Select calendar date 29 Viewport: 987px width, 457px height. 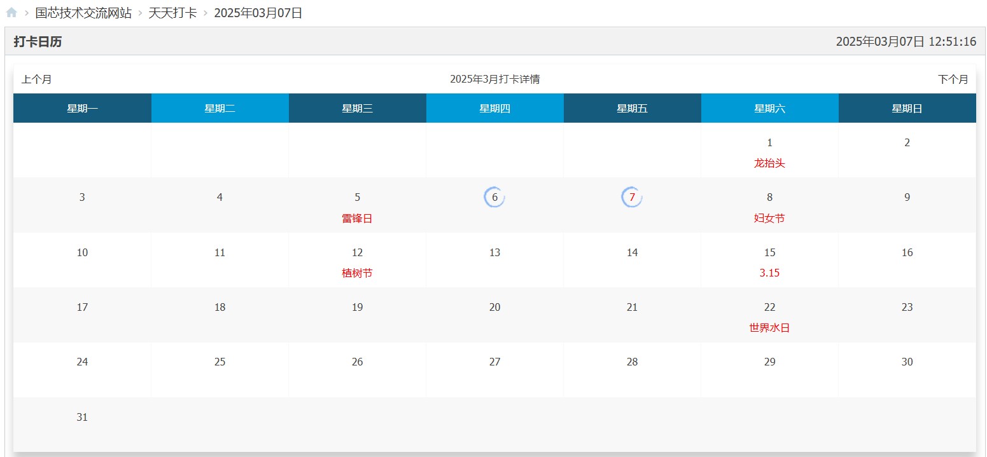[x=769, y=362]
